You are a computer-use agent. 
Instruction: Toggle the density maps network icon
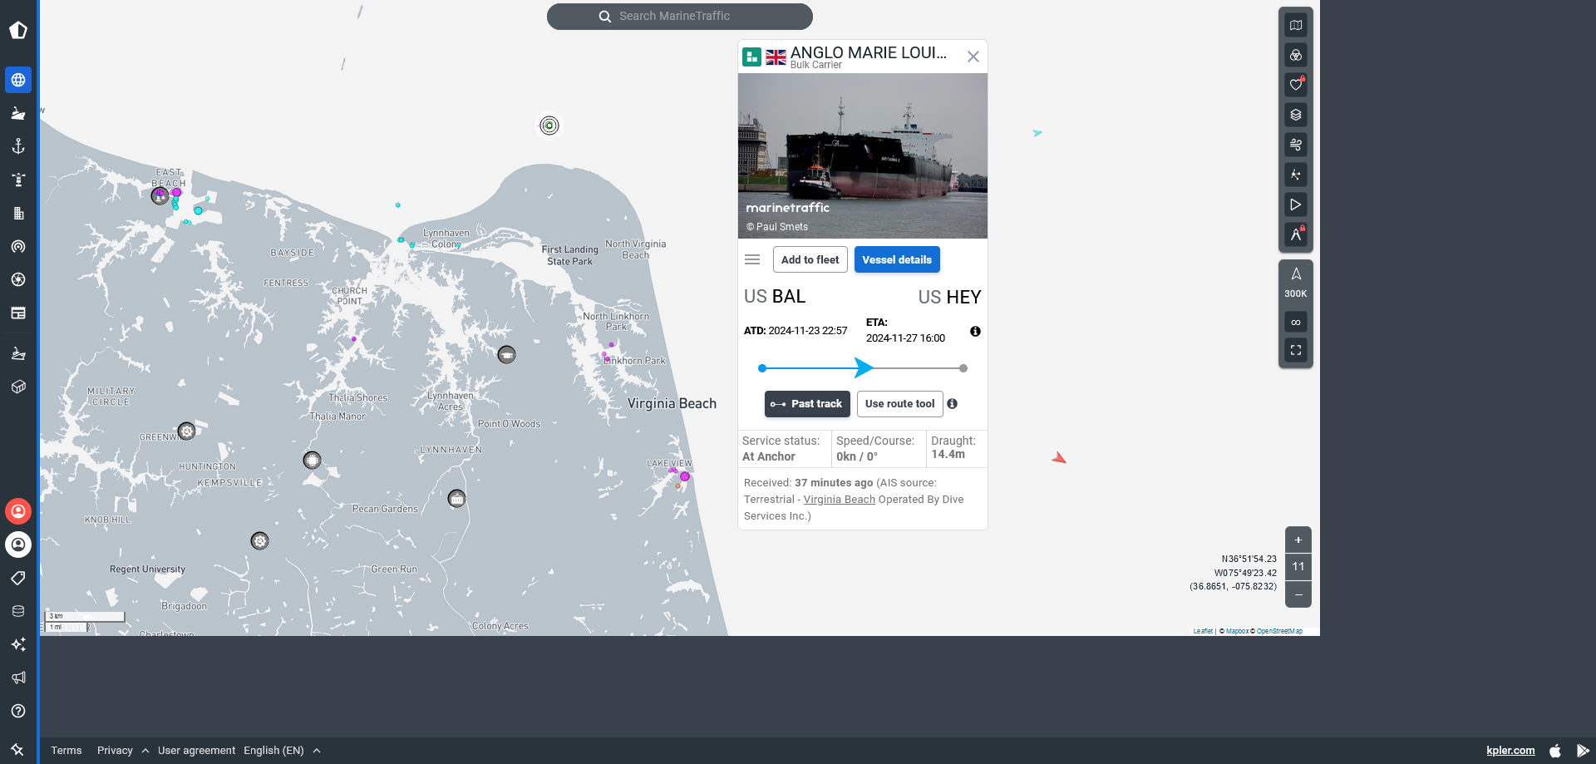tap(1296, 175)
